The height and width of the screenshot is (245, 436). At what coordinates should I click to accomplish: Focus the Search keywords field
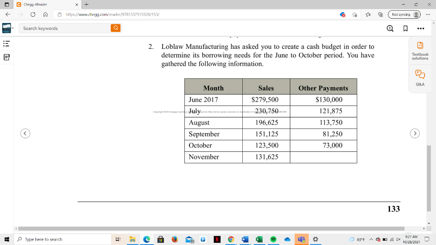65,28
